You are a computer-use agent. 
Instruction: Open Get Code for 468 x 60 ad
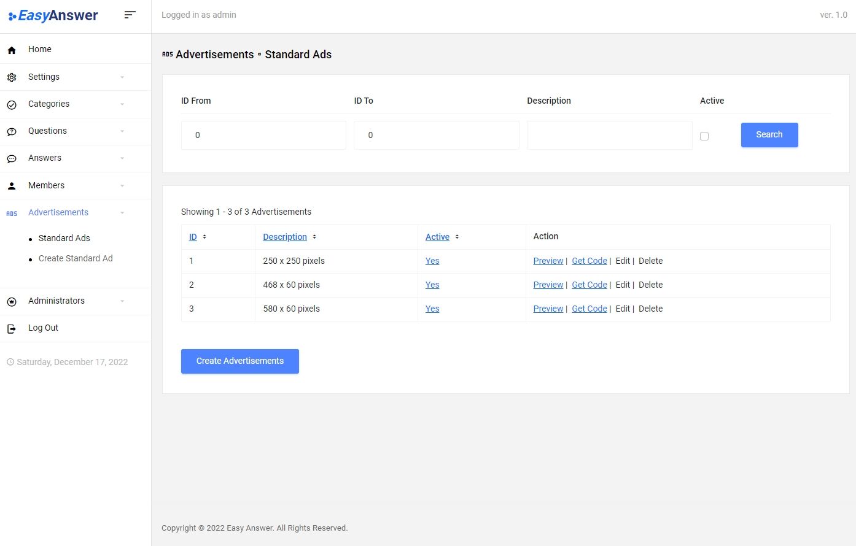(x=589, y=285)
